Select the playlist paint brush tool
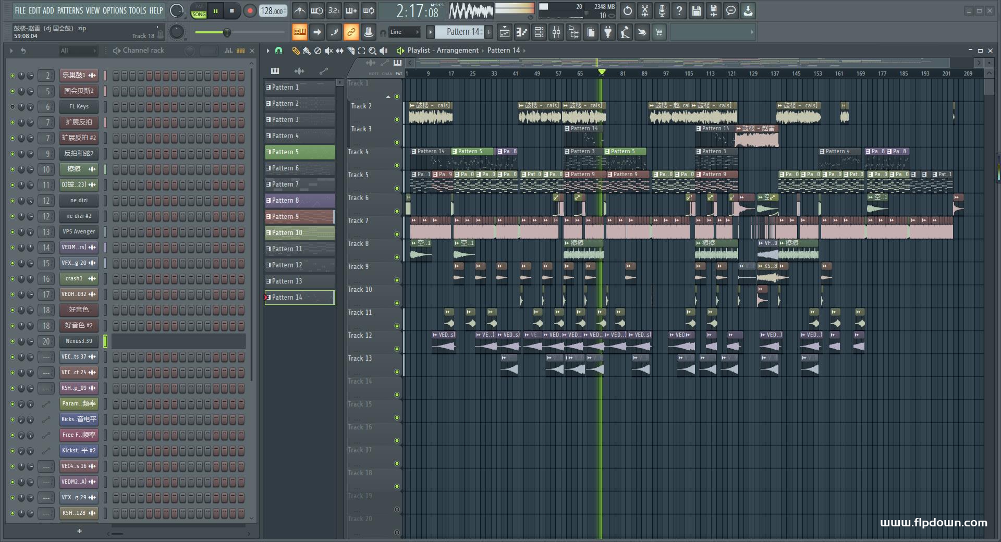Image resolution: width=1001 pixels, height=542 pixels. coord(307,51)
